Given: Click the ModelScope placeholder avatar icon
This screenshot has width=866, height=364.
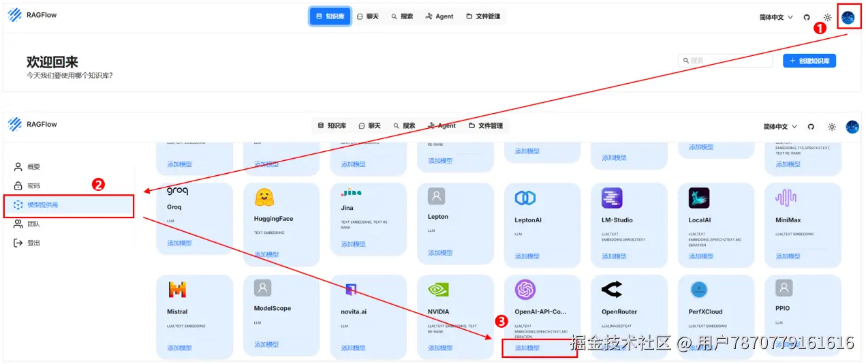Looking at the screenshot, I should pyautogui.click(x=263, y=288).
